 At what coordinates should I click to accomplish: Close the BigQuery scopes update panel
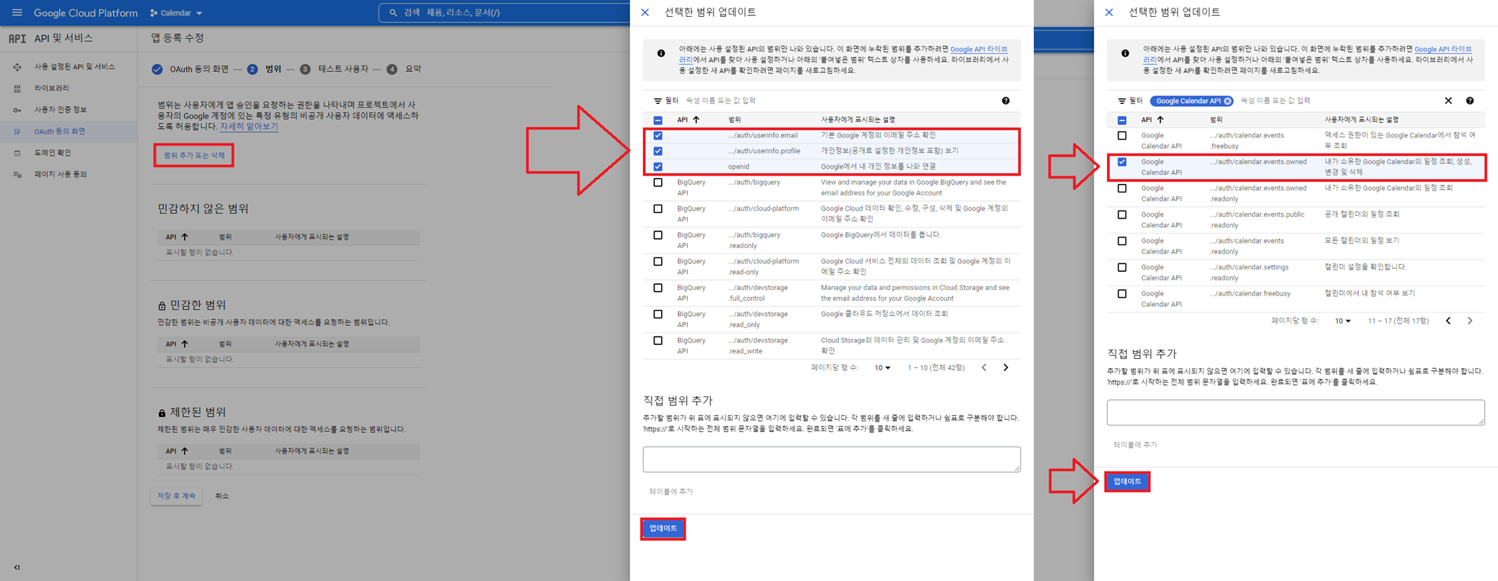[x=645, y=12]
